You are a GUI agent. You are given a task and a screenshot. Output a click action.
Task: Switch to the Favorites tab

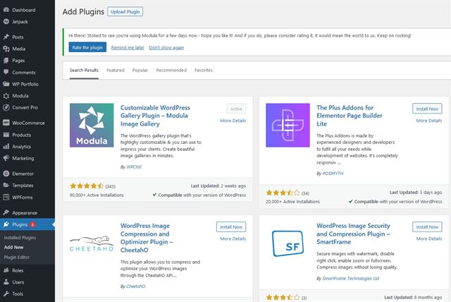(x=204, y=71)
